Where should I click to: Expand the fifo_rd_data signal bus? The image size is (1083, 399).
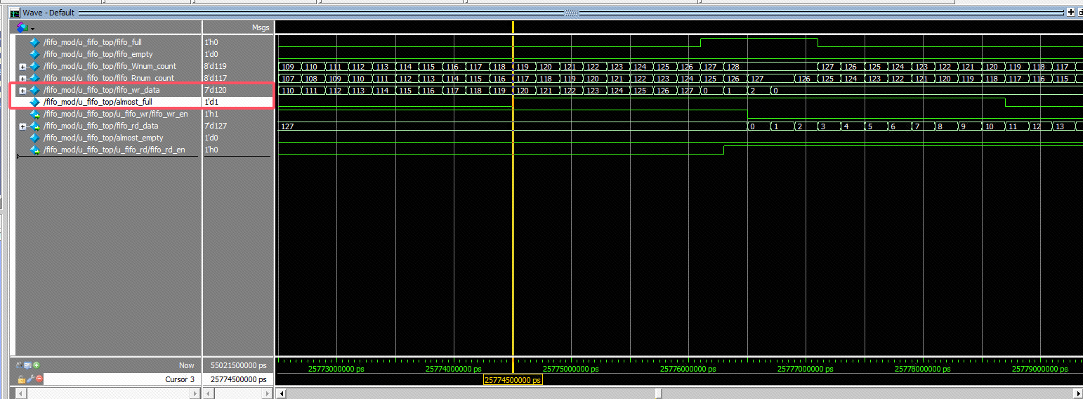point(22,126)
